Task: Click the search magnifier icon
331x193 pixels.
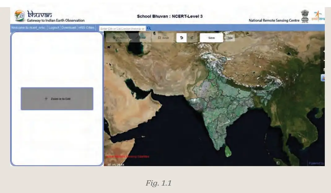Action: pos(149,28)
